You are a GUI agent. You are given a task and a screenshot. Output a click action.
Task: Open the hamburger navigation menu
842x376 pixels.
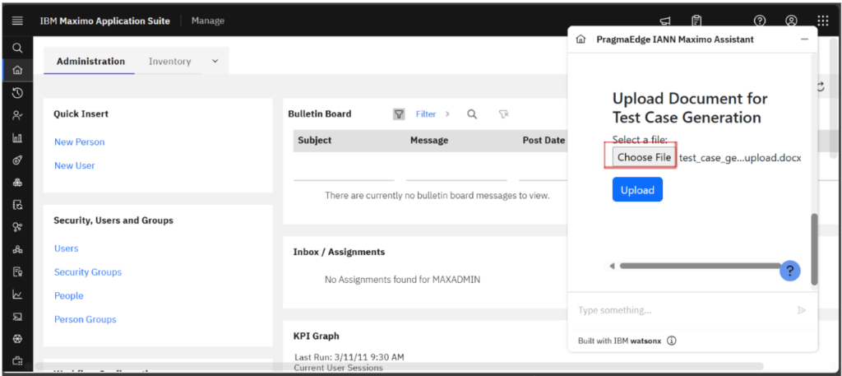(17, 21)
